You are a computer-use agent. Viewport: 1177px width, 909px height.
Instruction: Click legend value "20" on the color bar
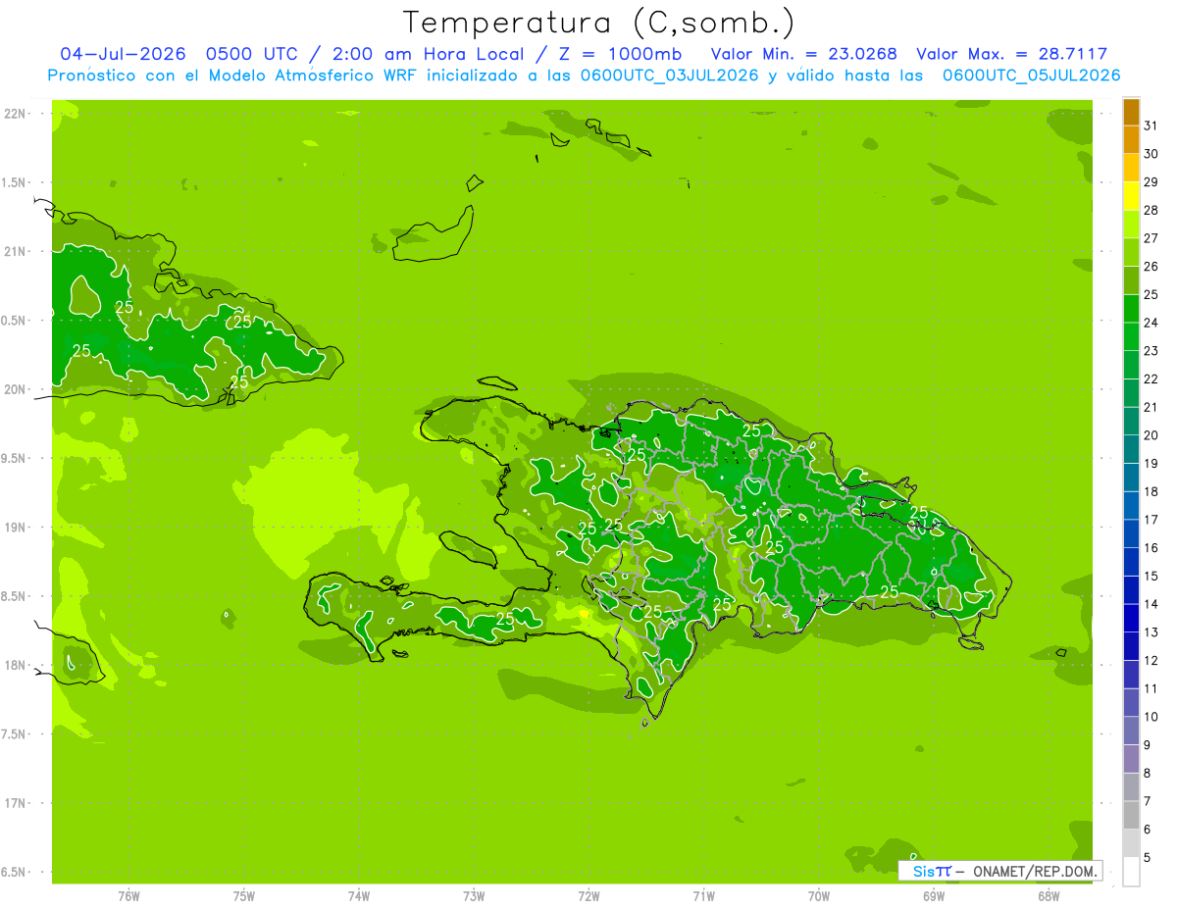(x=1151, y=435)
